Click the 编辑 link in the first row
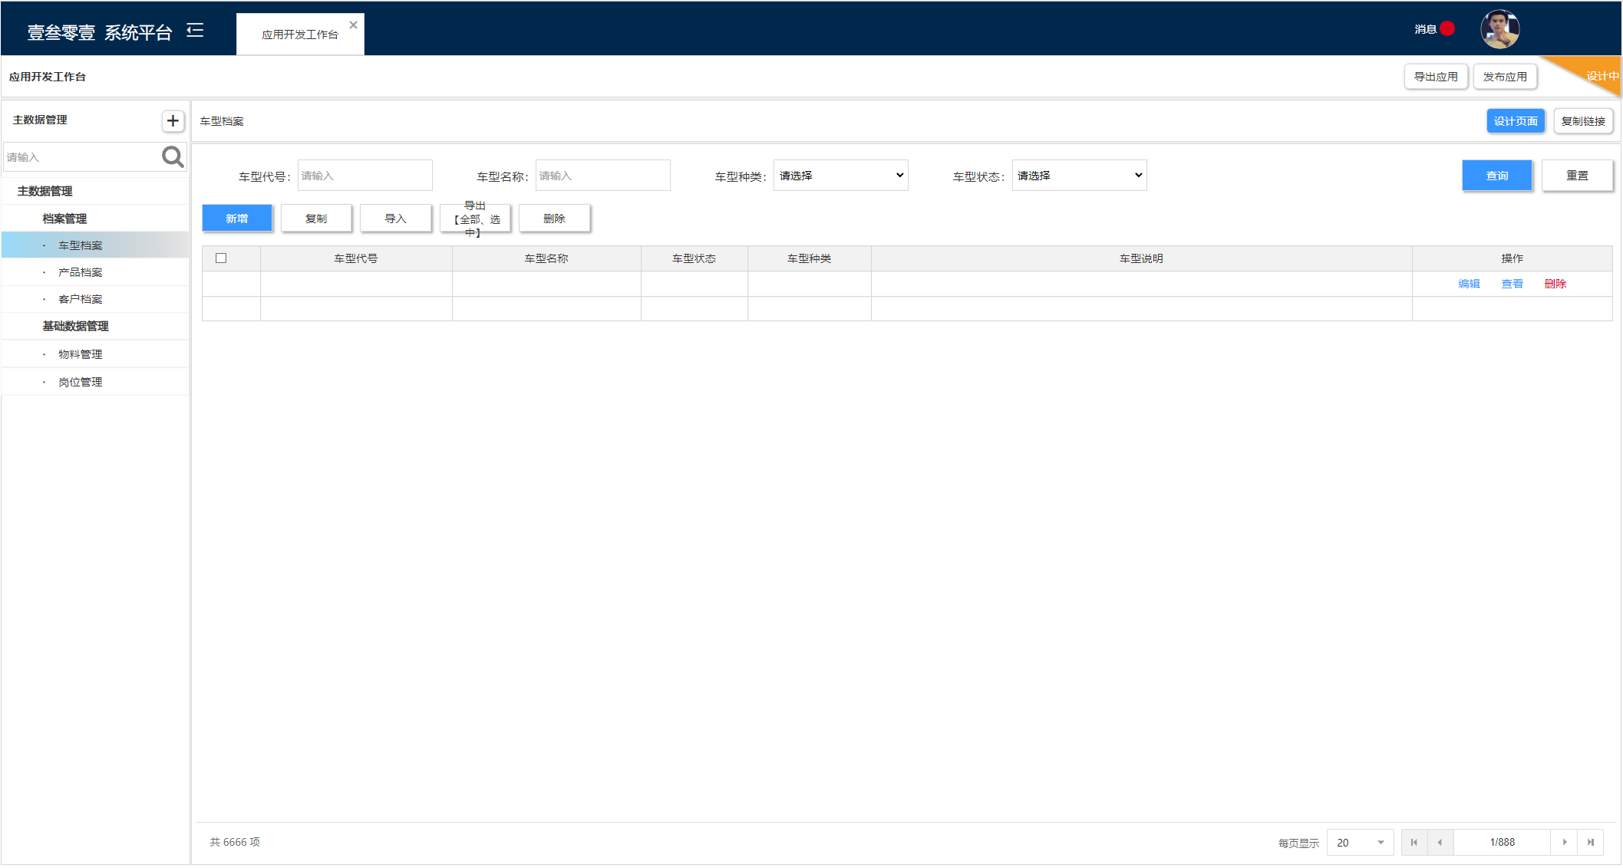The width and height of the screenshot is (1623, 868). [1469, 284]
